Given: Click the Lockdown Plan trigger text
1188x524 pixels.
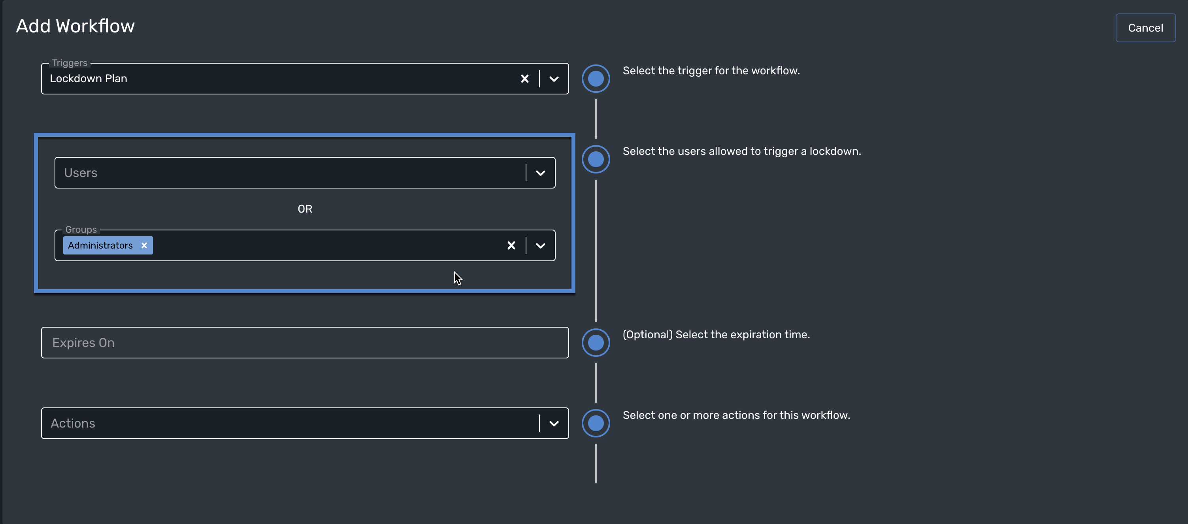Looking at the screenshot, I should click(88, 78).
